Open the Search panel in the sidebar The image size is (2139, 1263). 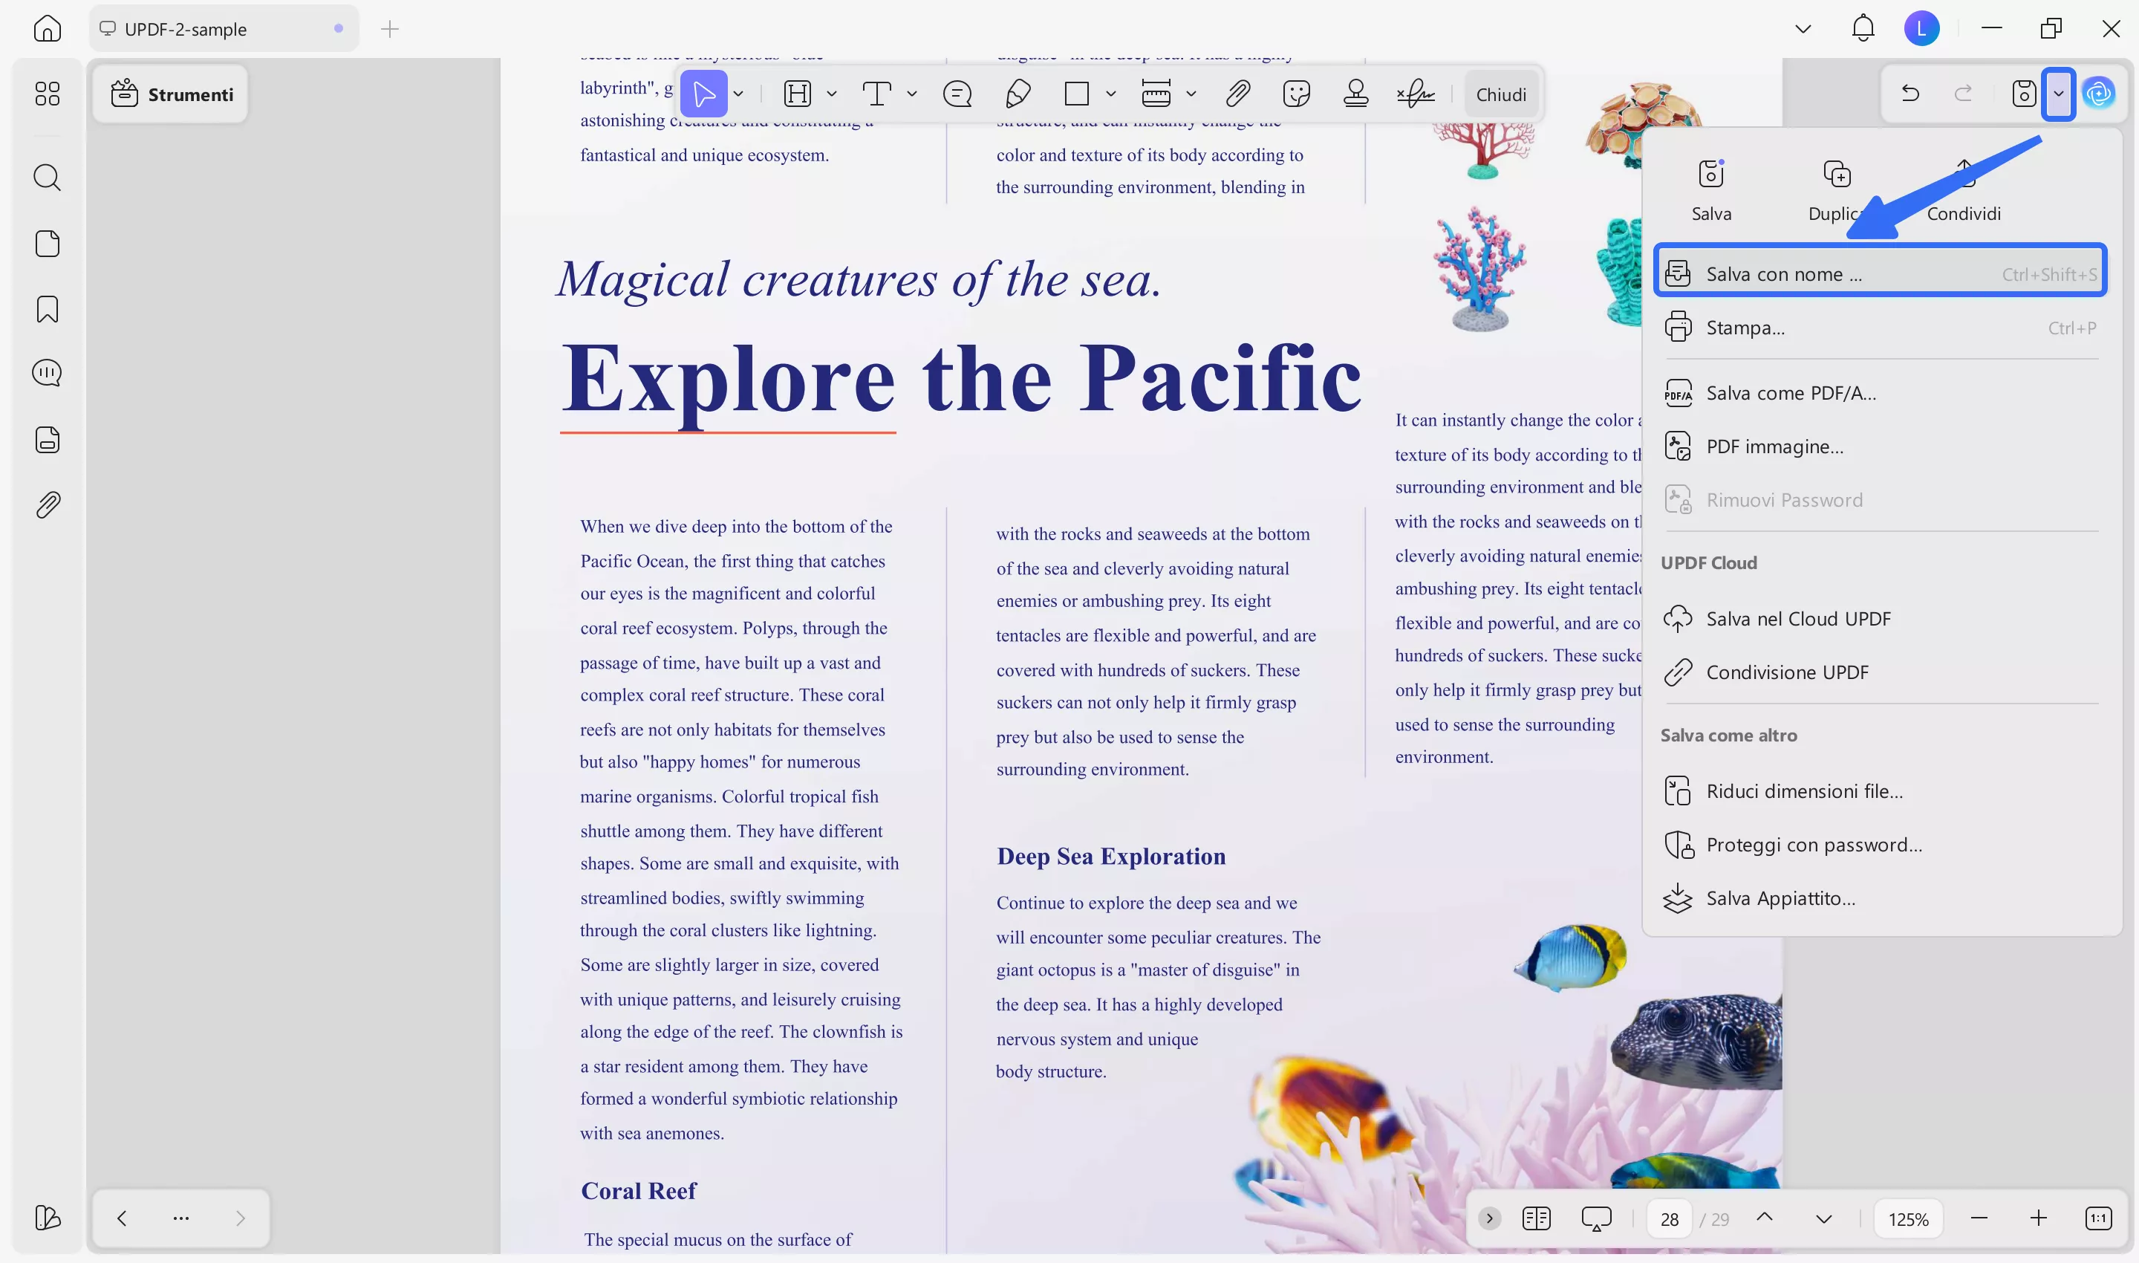click(x=47, y=178)
